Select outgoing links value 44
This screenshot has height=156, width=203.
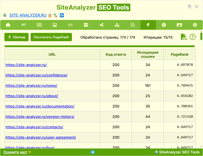pos(148,117)
